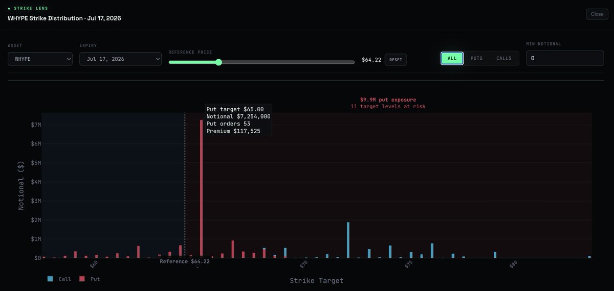Click the '11 target levels at risk' label
This screenshot has height=291, width=614.
pyautogui.click(x=388, y=107)
